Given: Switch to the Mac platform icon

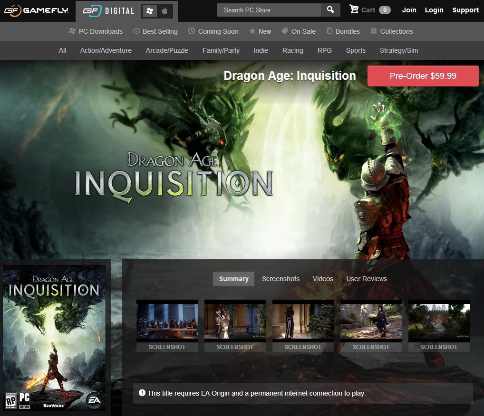Looking at the screenshot, I should (165, 10).
